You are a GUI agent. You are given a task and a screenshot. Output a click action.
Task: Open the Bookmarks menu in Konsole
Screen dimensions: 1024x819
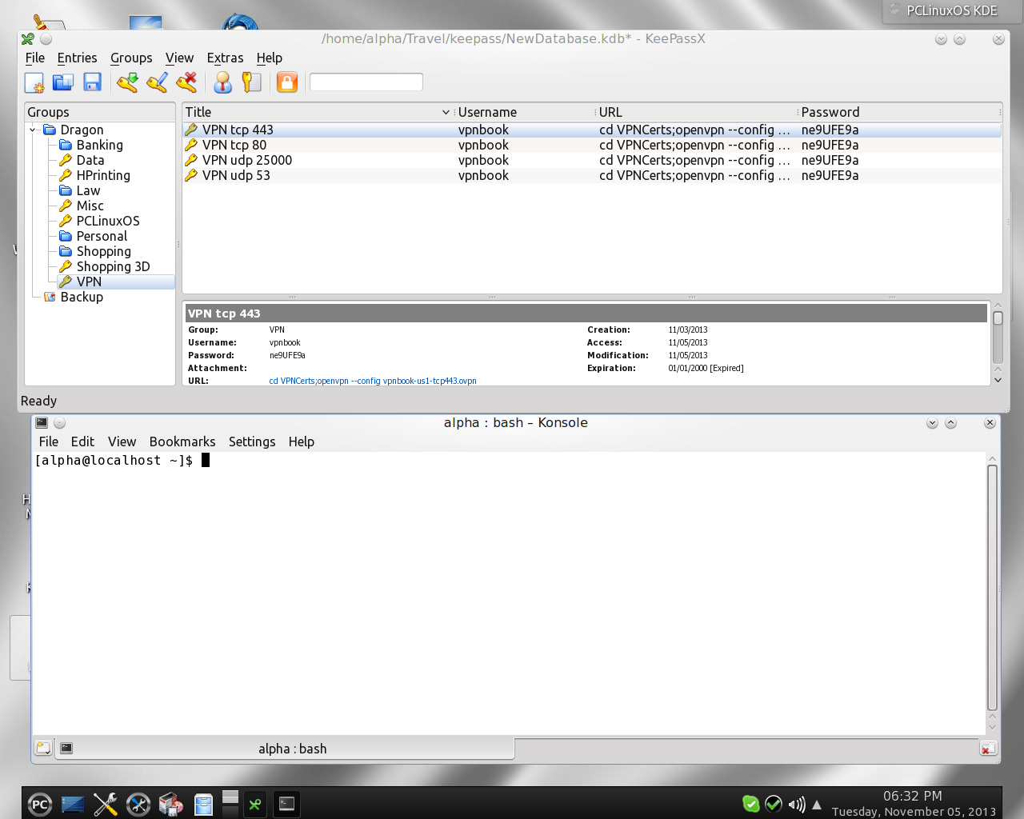click(x=182, y=441)
